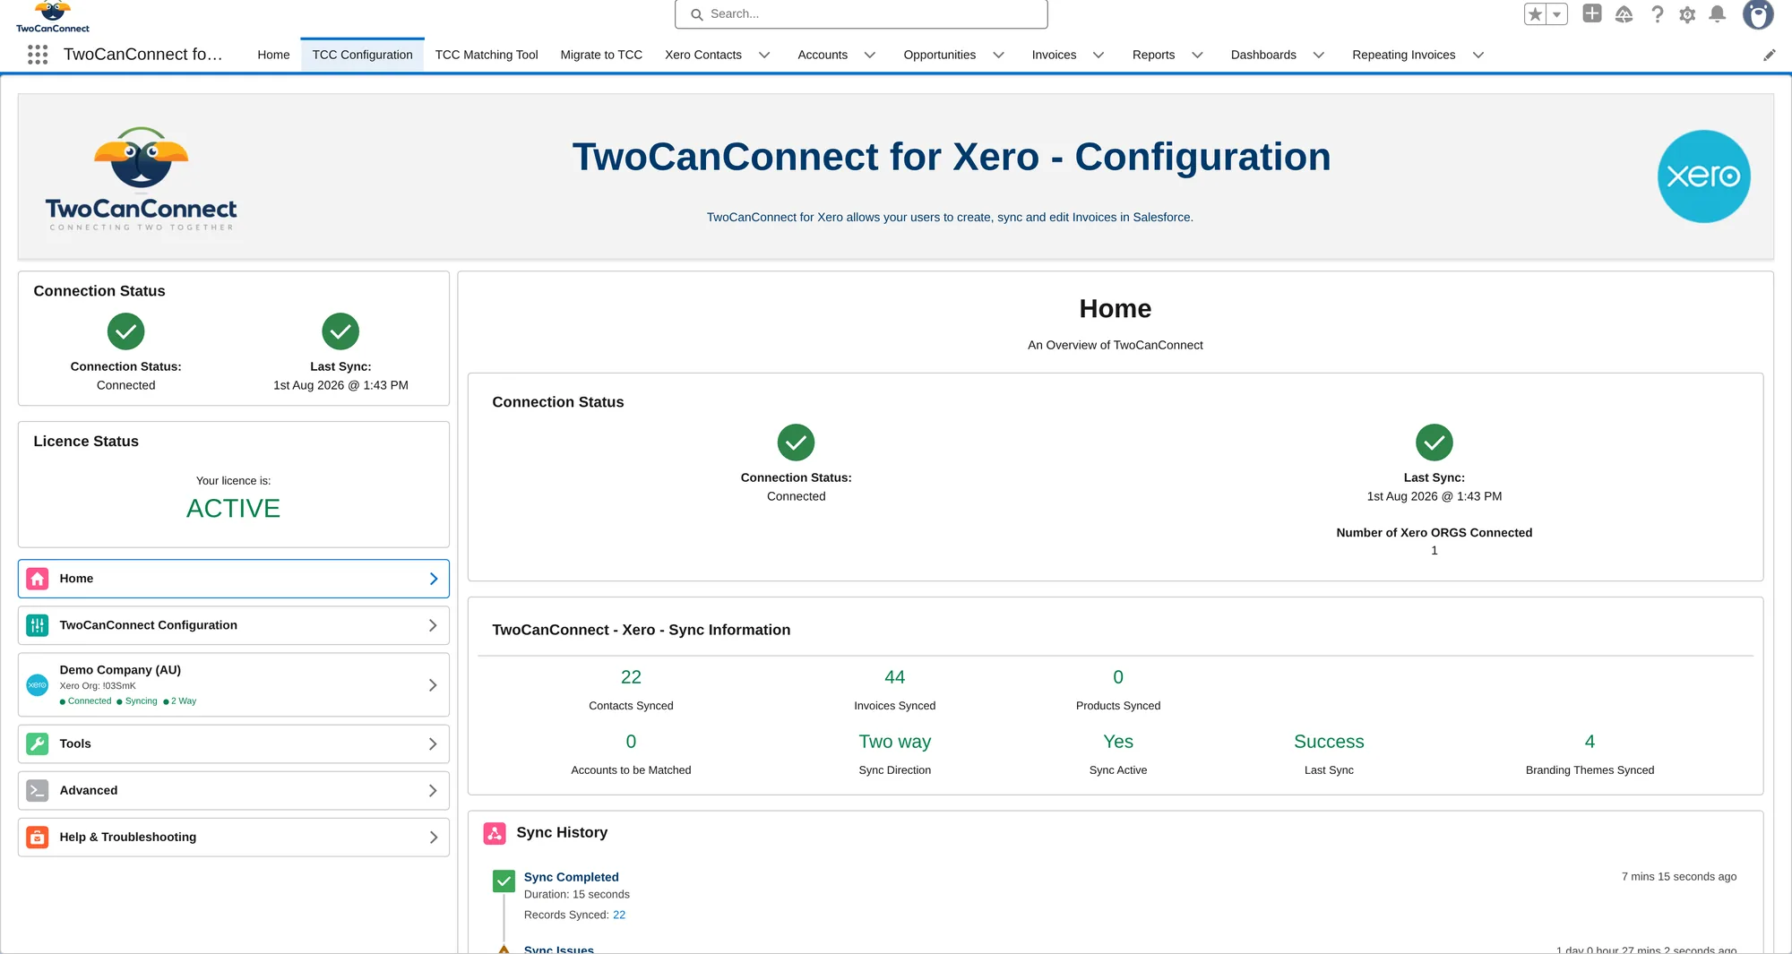
Task: Open the Favorites list dropdown arrow
Action: pos(1557,14)
